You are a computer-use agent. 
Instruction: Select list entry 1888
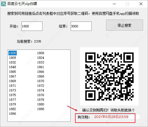pos(41,109)
